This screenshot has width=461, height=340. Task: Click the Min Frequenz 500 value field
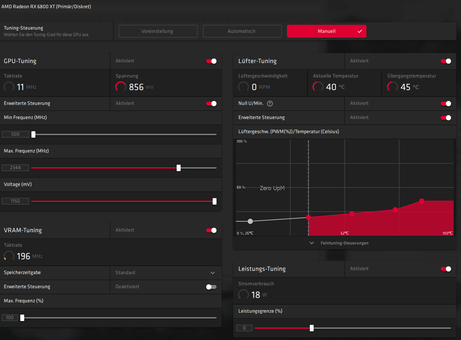tap(15, 134)
